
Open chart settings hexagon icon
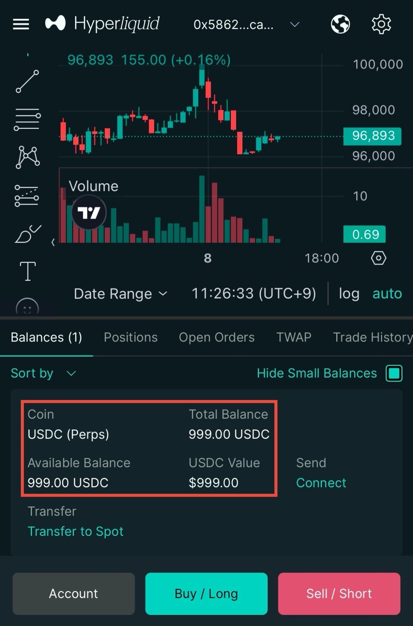tap(378, 258)
